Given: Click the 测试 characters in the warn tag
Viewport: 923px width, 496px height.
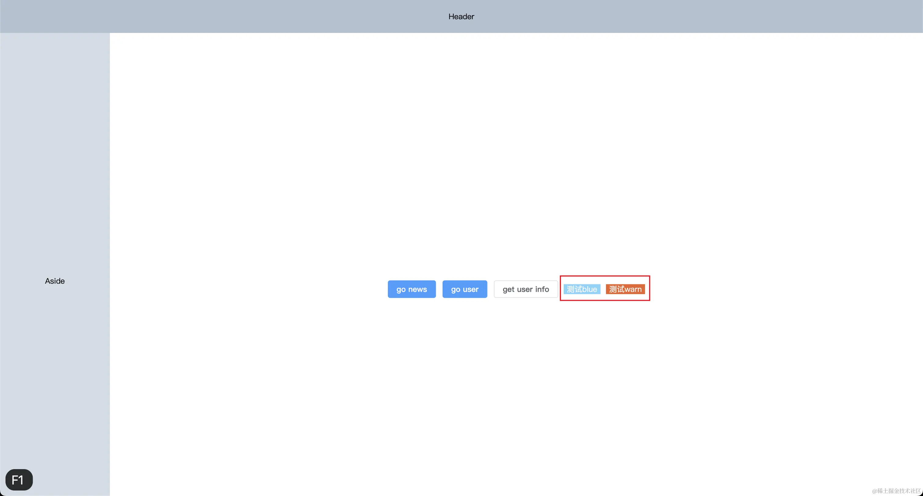Looking at the screenshot, I should point(617,289).
